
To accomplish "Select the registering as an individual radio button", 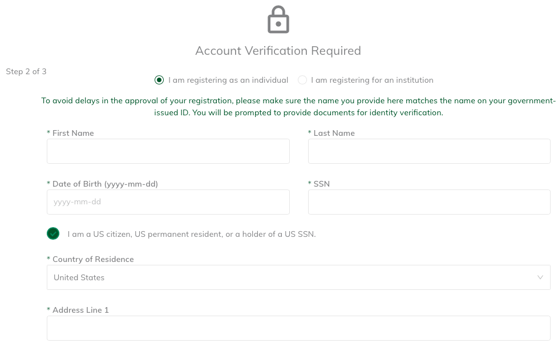I will pos(159,80).
